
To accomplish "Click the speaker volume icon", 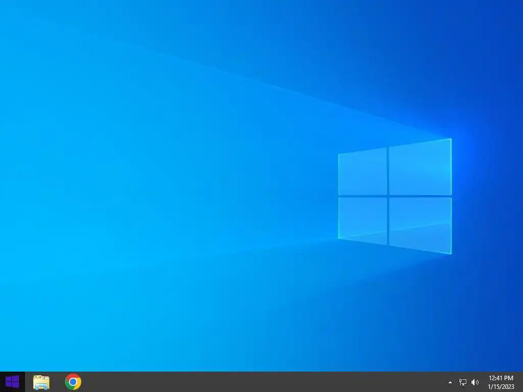I will click(x=475, y=382).
